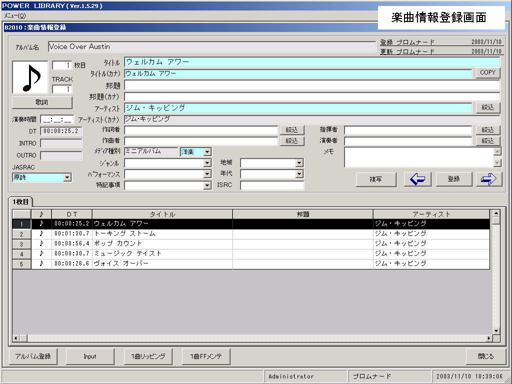Click the 枚目 disc number field
This screenshot has width=512, height=384.
62,65
